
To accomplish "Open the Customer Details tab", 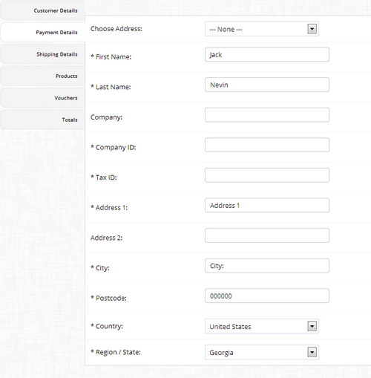I will [42, 10].
